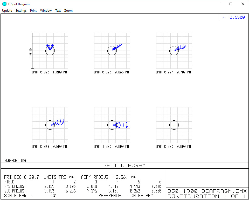Image resolution: width=249 pixels, height=200 pixels.
Task: Click the spot plot for IMA 0.000, 1.000 MM
Action: (x=50, y=51)
